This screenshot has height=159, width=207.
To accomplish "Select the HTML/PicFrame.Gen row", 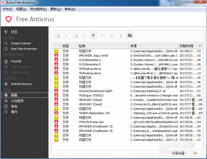I will pyautogui.click(x=127, y=122).
